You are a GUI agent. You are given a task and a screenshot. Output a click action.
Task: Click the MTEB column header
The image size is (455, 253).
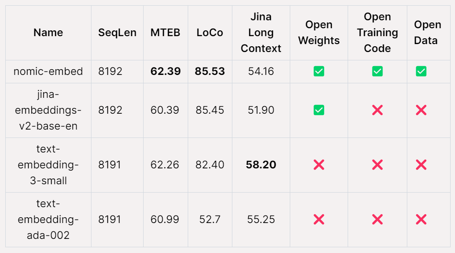[165, 33]
